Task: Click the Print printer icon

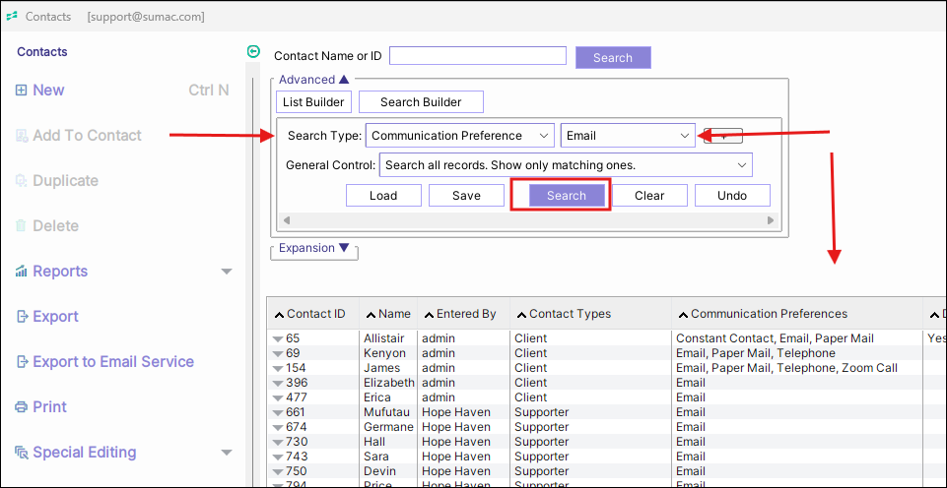Action: point(22,407)
